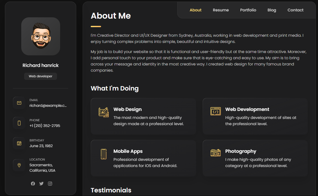Click the Facebook social icon
The width and height of the screenshot is (318, 196).
coord(33,184)
